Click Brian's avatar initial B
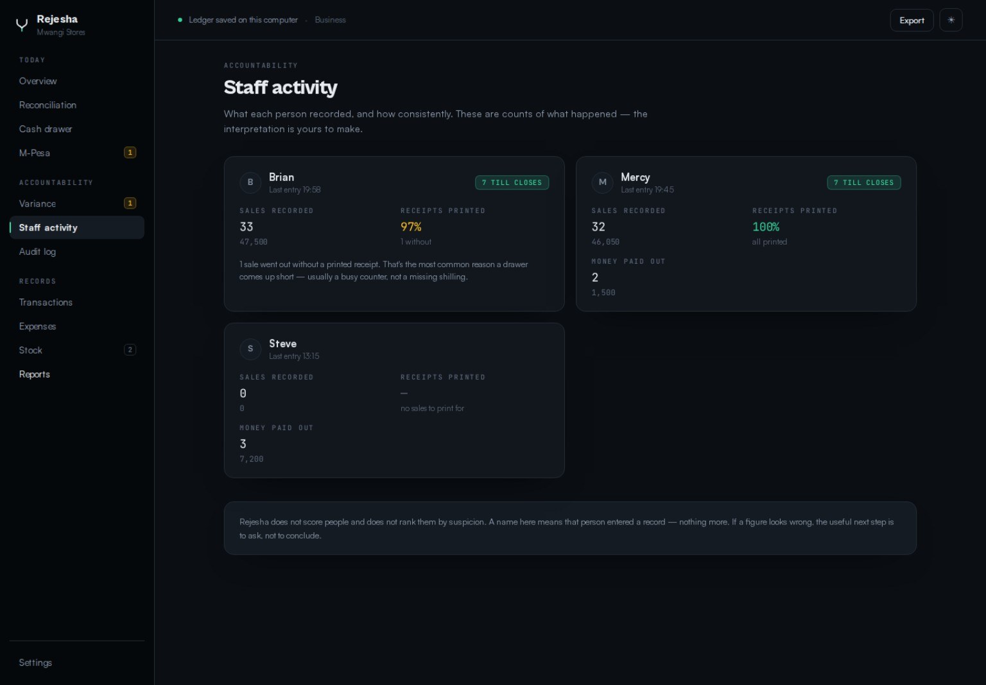This screenshot has height=685, width=986. point(250,182)
